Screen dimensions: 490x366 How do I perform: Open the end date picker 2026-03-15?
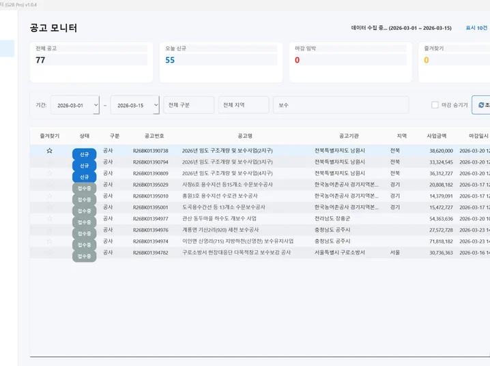point(134,106)
